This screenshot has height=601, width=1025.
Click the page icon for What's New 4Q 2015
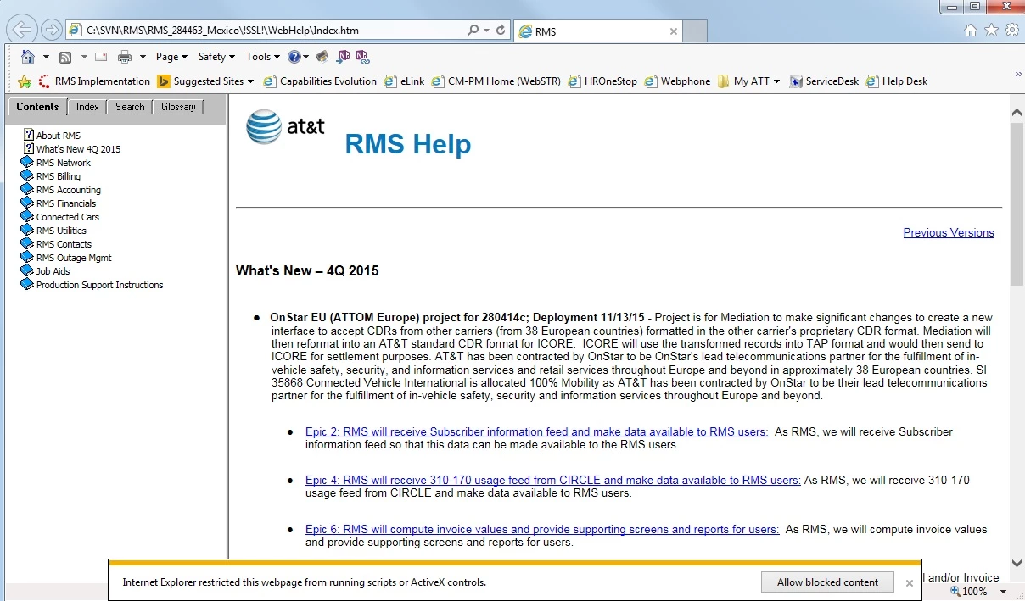[x=29, y=148]
